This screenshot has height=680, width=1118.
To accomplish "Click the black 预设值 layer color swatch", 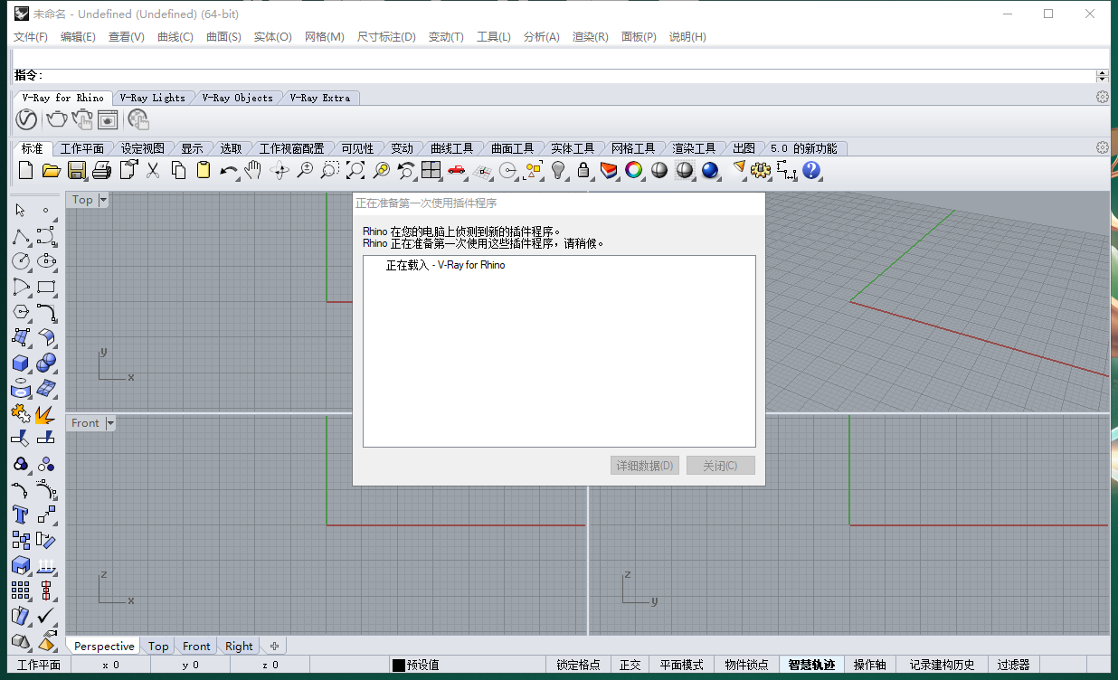I will 398,666.
